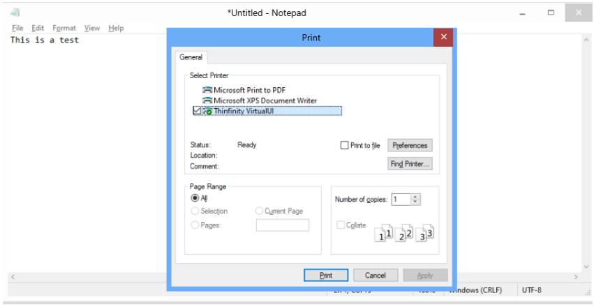
Task: Maximize the Notepad window
Action: click(551, 13)
